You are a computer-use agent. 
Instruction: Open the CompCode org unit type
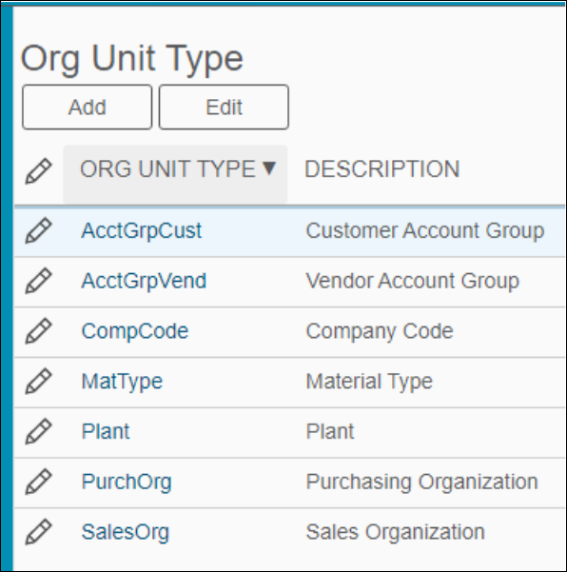click(135, 331)
